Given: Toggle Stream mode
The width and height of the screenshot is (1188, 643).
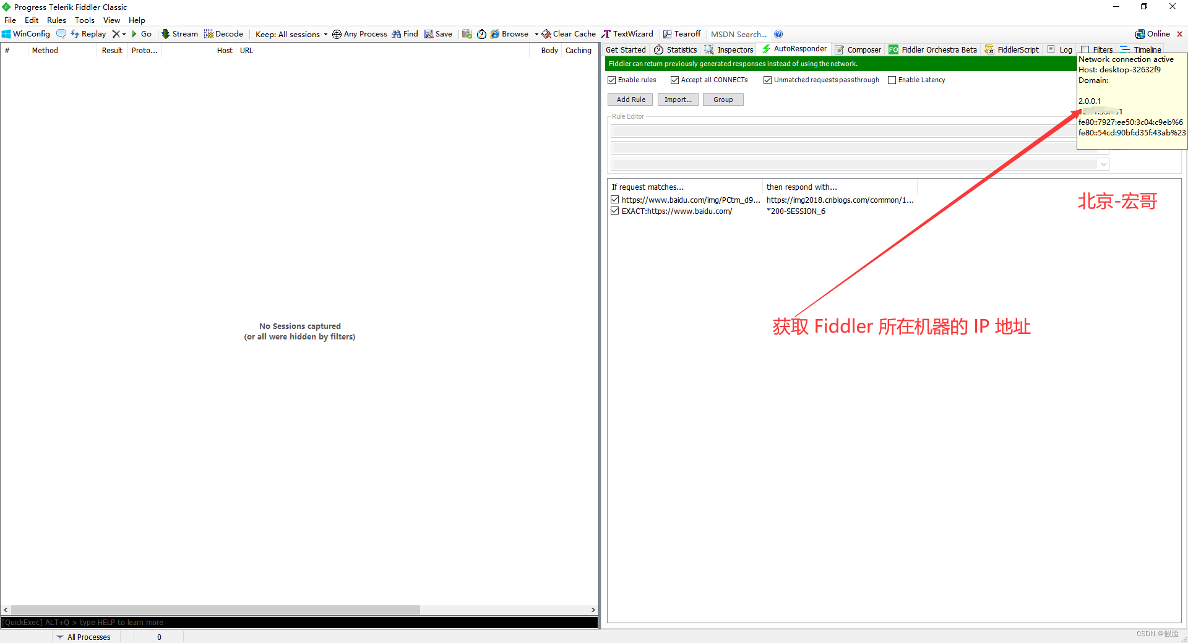Looking at the screenshot, I should click(179, 34).
